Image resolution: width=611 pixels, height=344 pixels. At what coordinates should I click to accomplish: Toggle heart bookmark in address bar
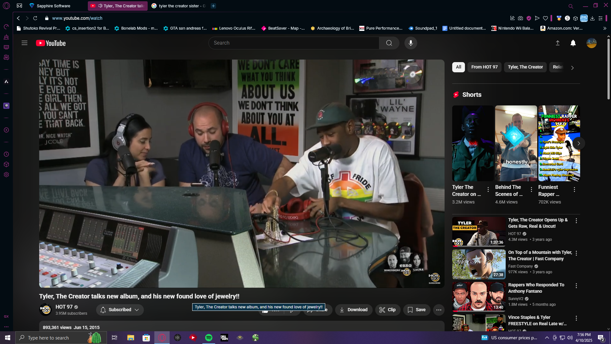coord(545,18)
